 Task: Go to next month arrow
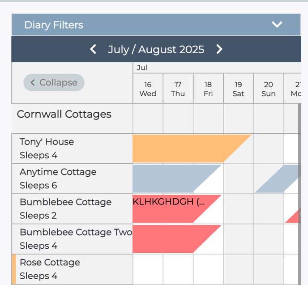pos(219,49)
